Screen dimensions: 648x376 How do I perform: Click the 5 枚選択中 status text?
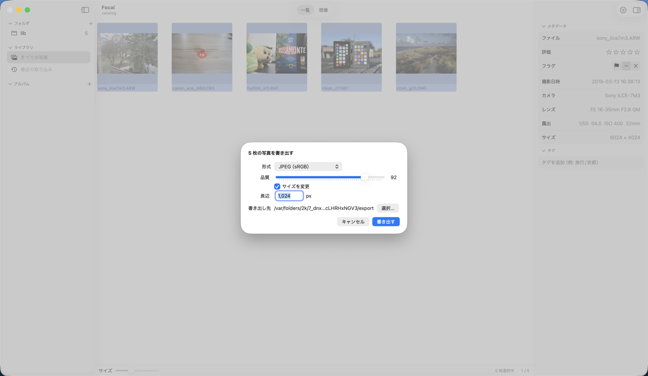tap(505, 371)
